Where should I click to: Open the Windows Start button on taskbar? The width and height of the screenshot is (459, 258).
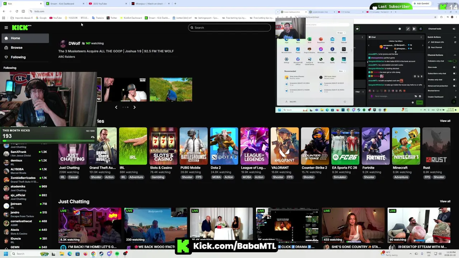point(6,254)
